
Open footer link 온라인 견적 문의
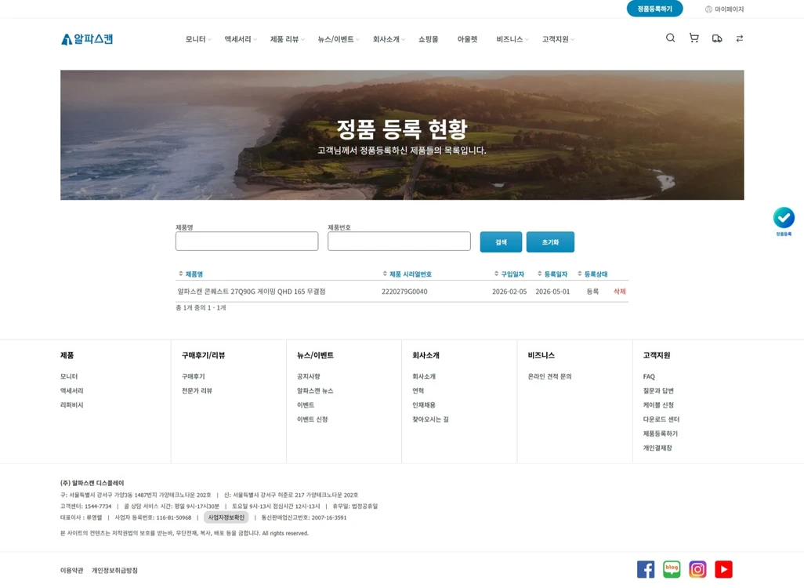click(x=549, y=376)
